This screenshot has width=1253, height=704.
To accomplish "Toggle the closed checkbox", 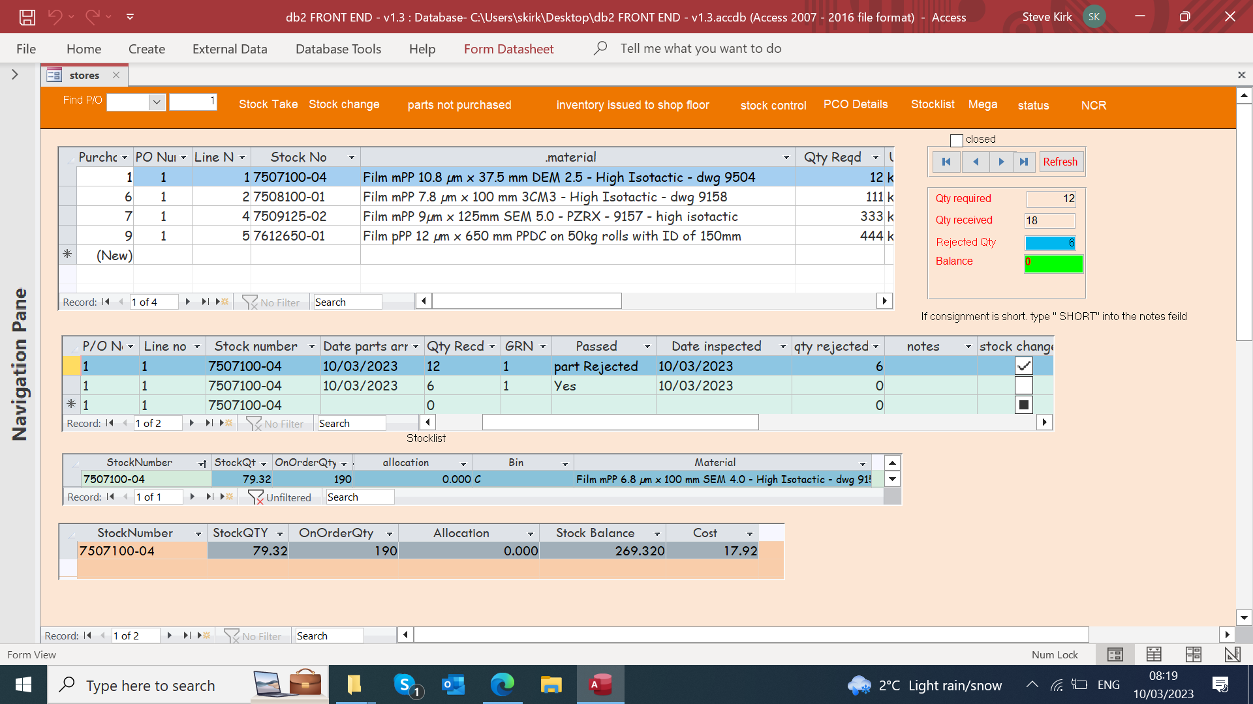I will pyautogui.click(x=957, y=140).
